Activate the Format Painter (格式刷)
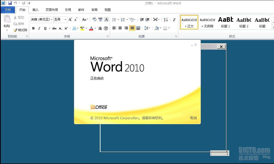 20,30
